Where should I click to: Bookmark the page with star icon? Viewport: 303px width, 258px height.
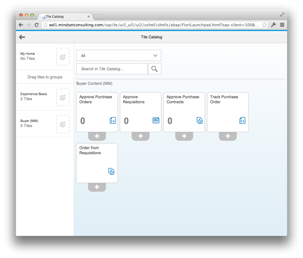click(x=264, y=25)
